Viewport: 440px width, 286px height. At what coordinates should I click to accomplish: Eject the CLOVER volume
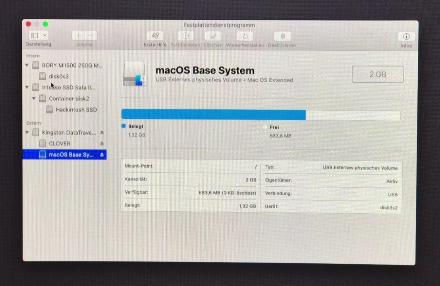pyautogui.click(x=102, y=143)
